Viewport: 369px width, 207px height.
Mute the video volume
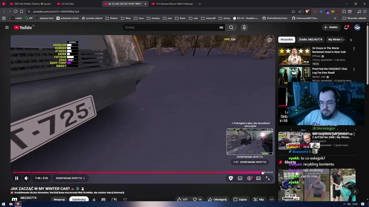coord(26,178)
